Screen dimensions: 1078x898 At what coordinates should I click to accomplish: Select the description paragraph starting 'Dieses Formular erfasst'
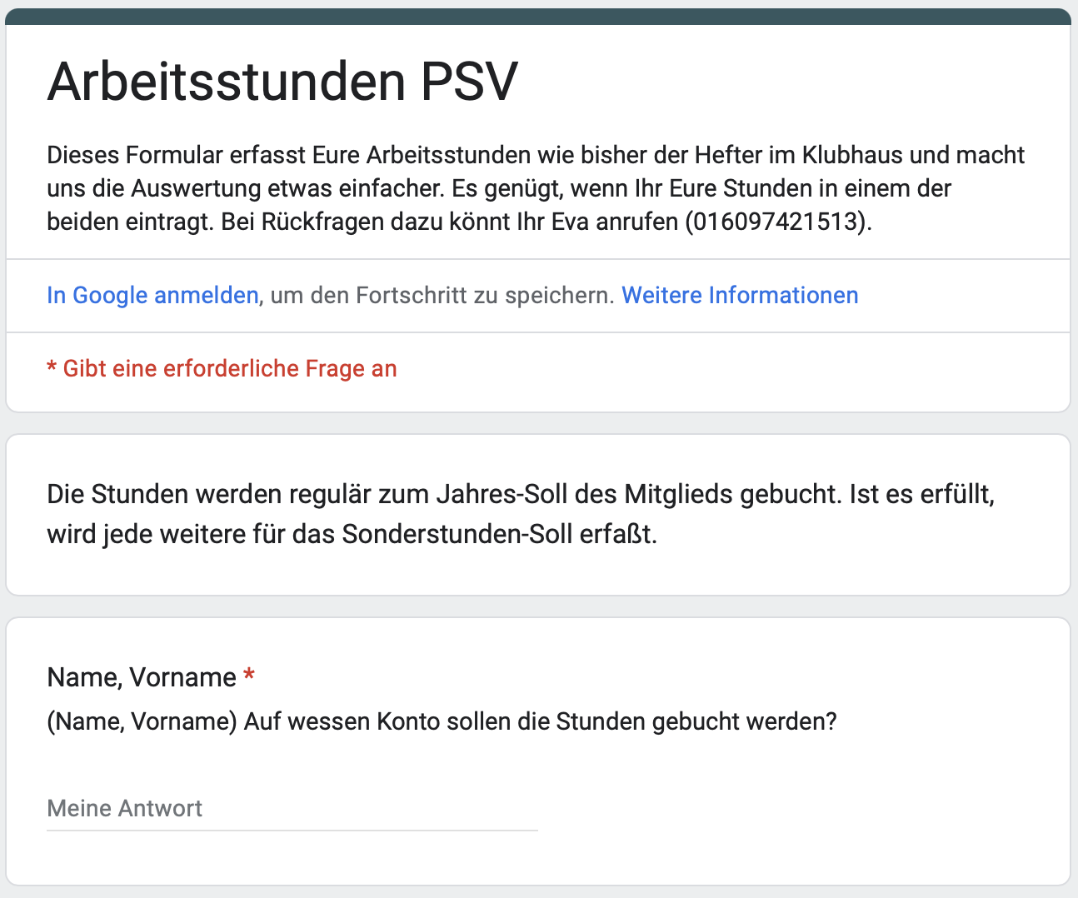click(x=536, y=188)
